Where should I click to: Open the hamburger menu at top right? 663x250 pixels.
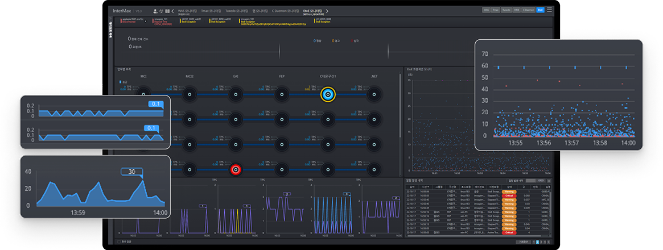coord(550,10)
